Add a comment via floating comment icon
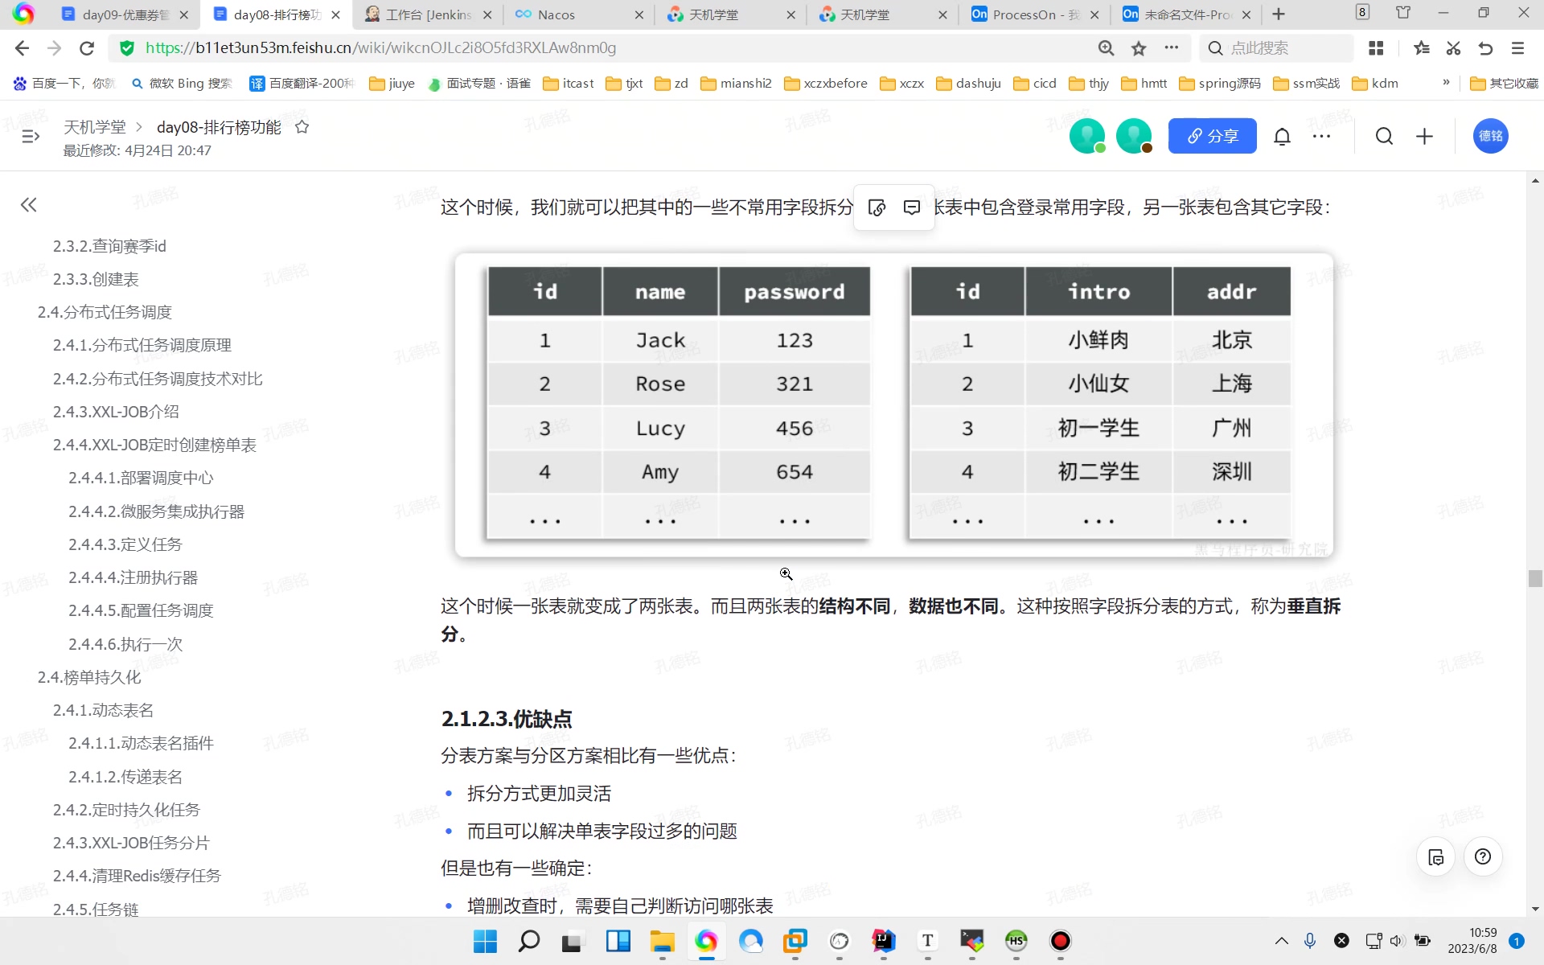 (x=912, y=207)
